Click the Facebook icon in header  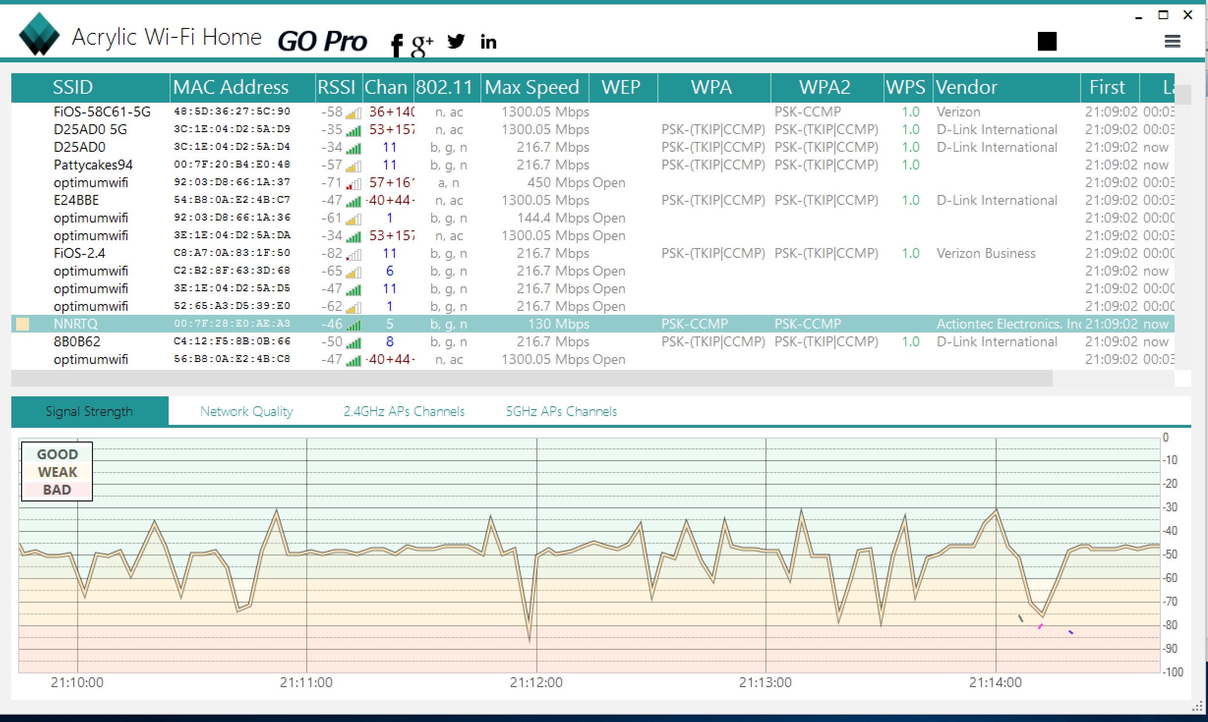(x=397, y=45)
